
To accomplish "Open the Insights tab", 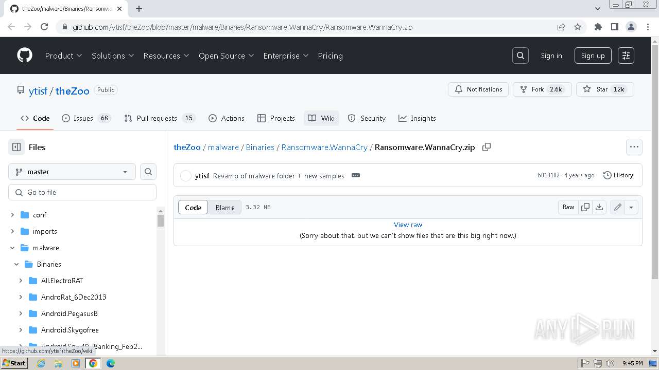I will coord(417,118).
